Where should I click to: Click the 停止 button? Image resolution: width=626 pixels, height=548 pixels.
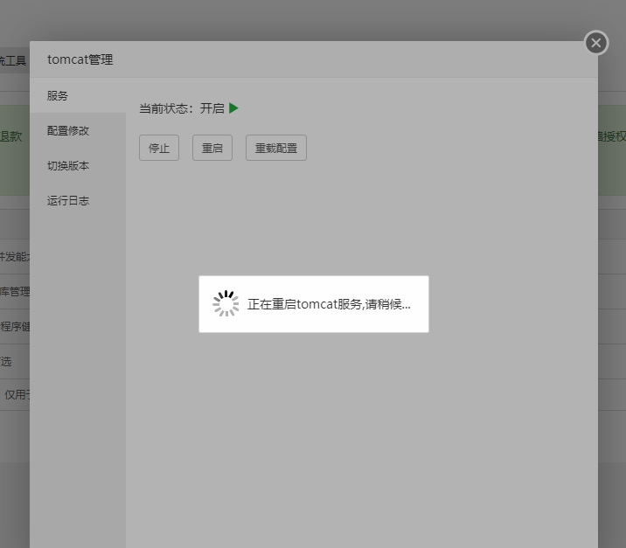tap(159, 148)
